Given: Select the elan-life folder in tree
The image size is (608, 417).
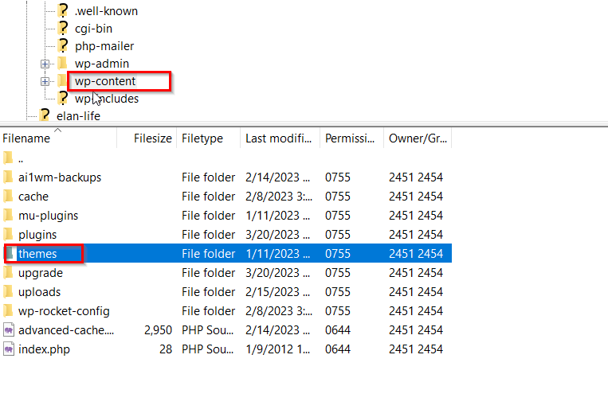Looking at the screenshot, I should coord(78,116).
